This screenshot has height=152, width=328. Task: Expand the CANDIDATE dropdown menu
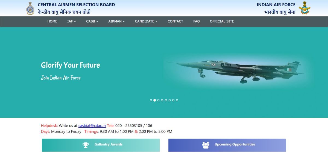click(x=146, y=21)
